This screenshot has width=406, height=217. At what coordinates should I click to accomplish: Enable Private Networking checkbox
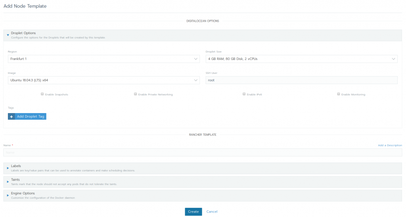click(x=136, y=94)
